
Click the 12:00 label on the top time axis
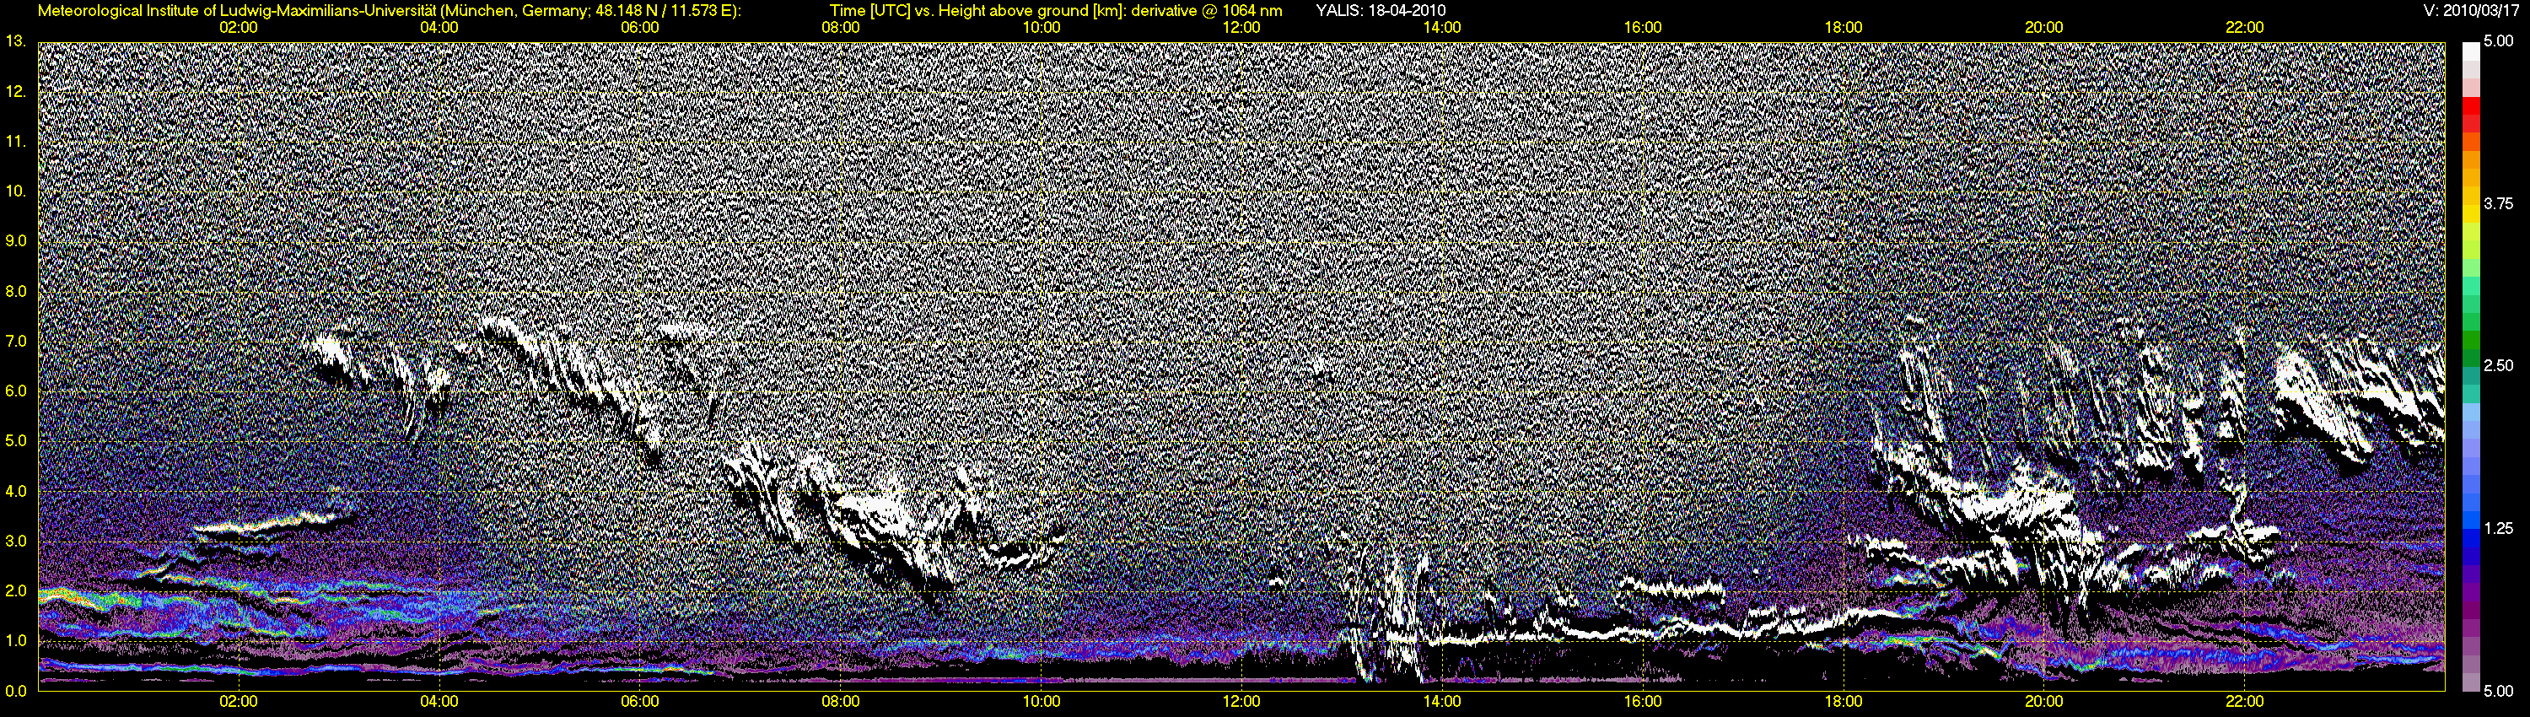[1241, 28]
